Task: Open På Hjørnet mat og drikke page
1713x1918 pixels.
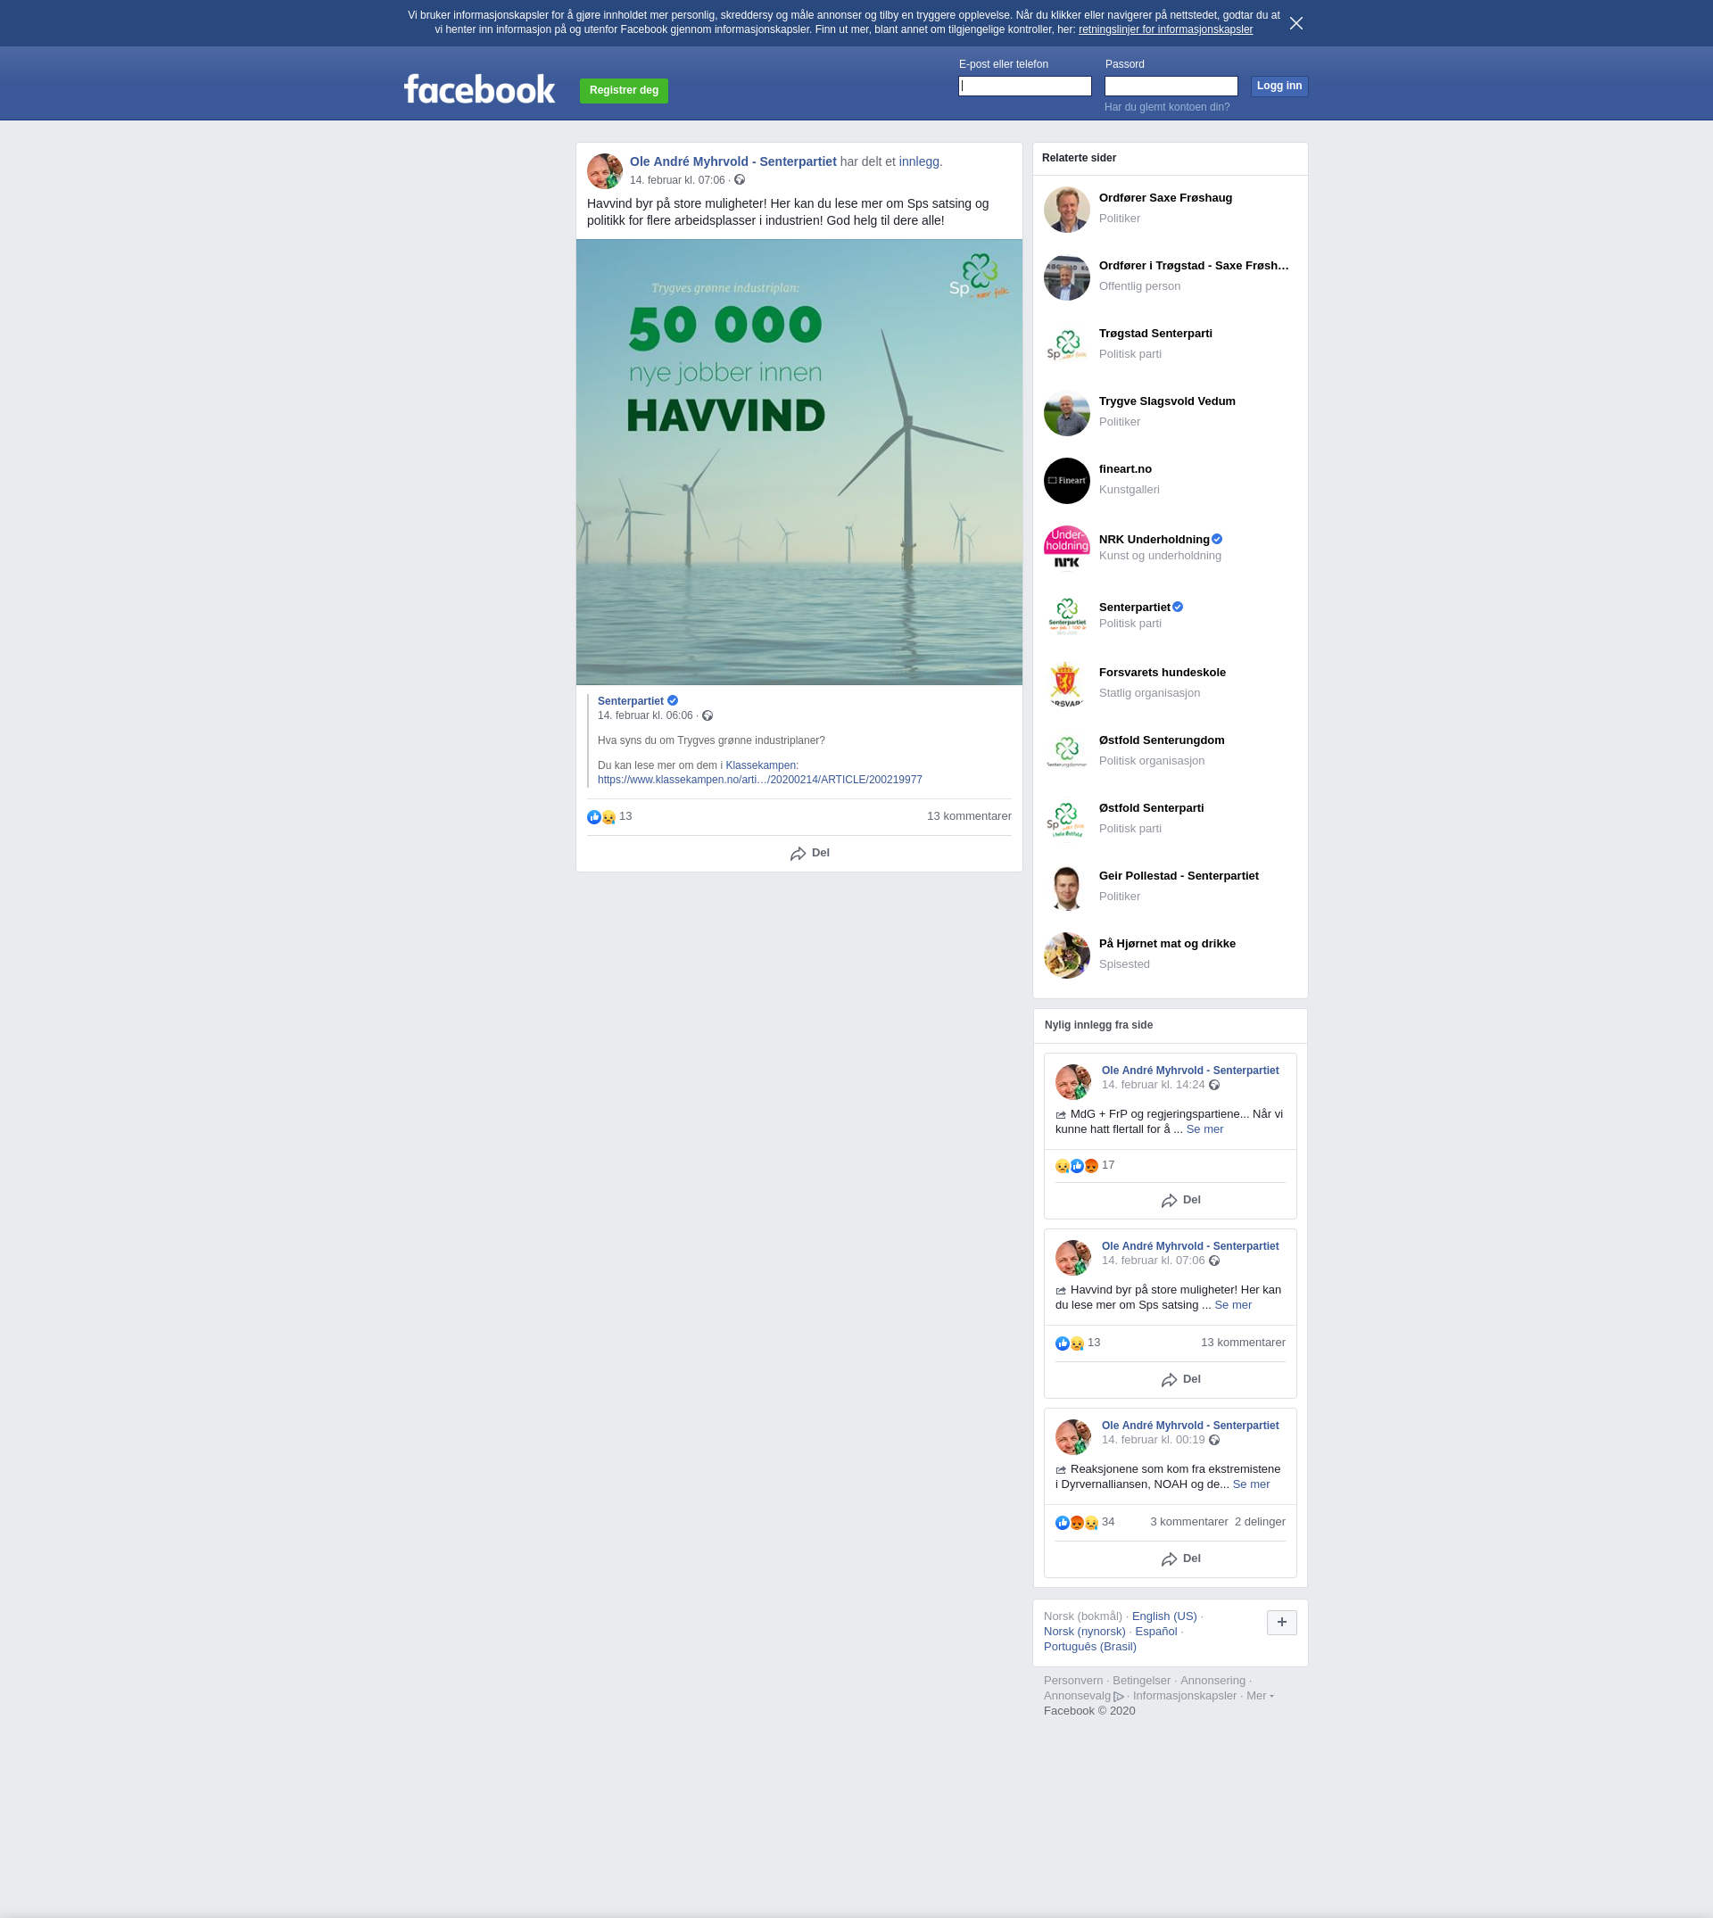Action: click(1166, 943)
